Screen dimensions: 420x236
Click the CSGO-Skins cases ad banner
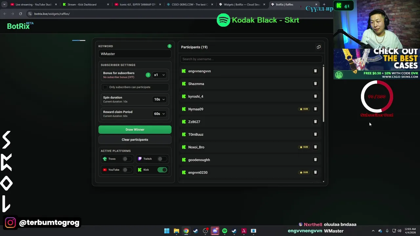[377, 64]
